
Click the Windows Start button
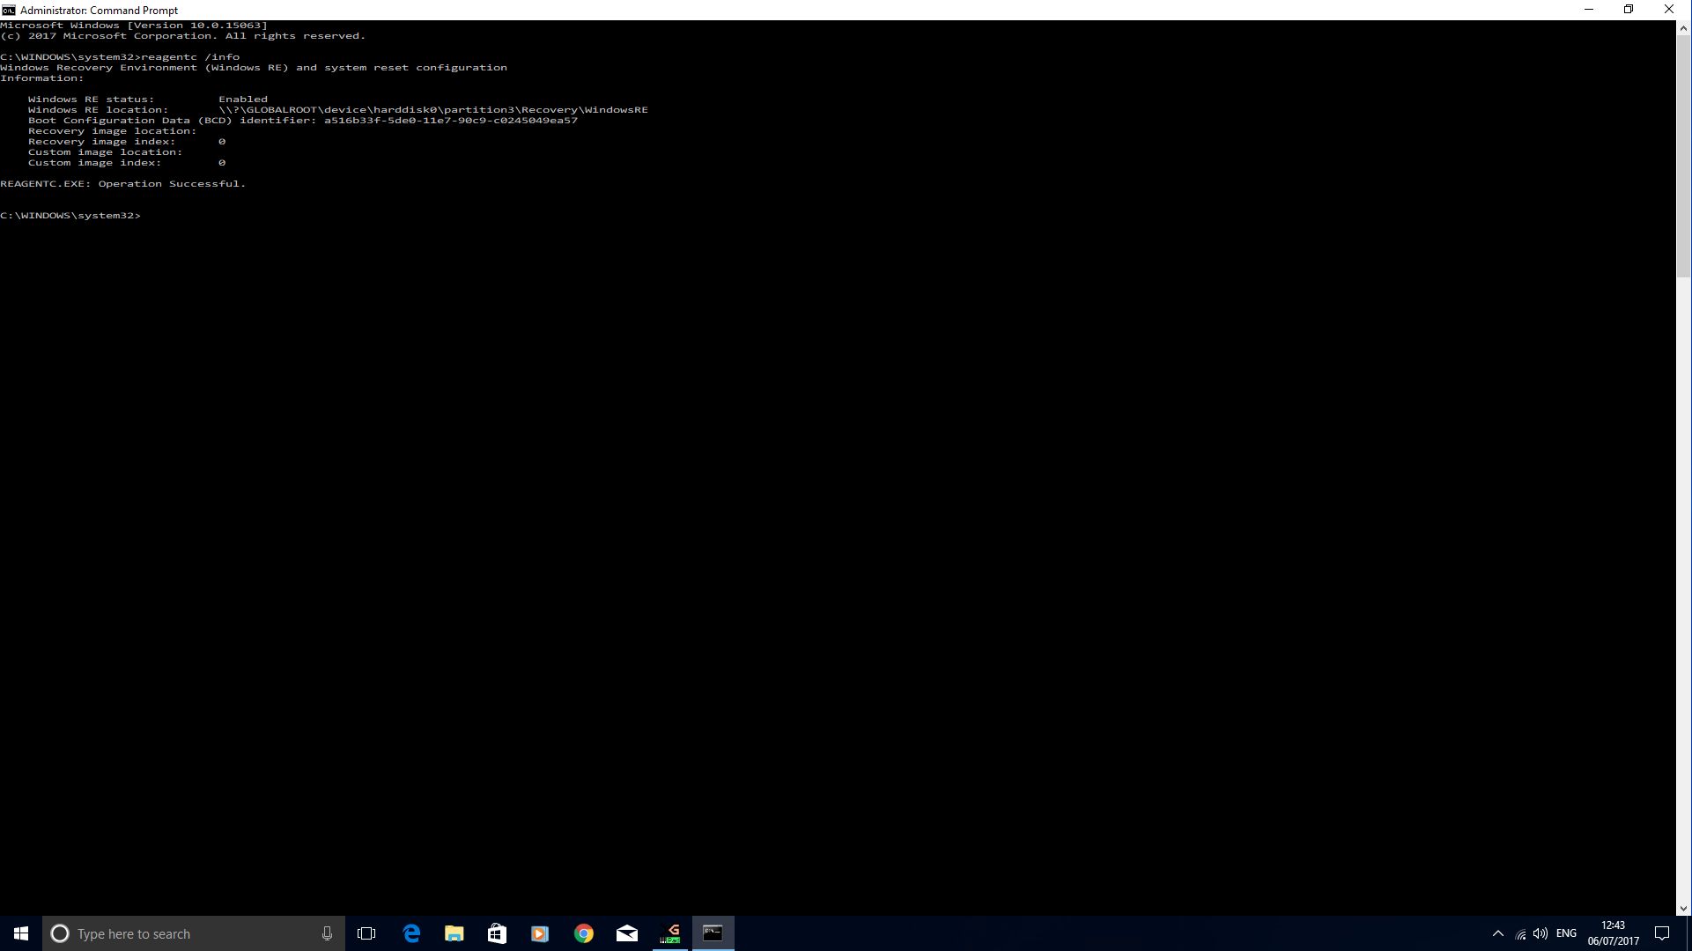pyautogui.click(x=21, y=933)
